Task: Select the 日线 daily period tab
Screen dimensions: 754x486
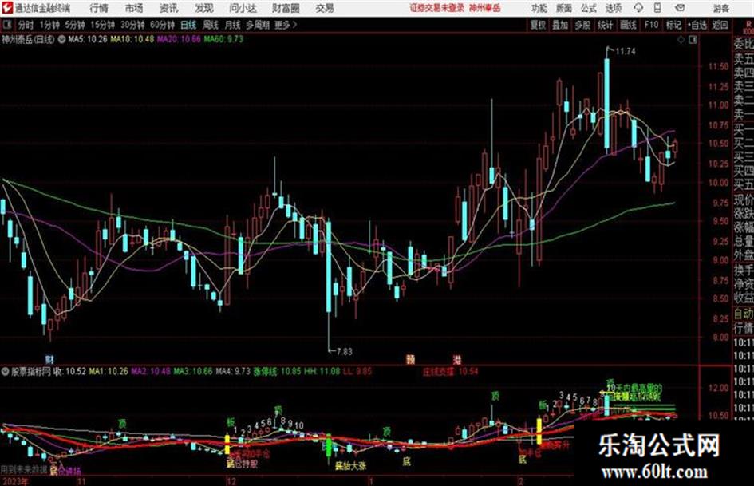Action: tap(188, 25)
